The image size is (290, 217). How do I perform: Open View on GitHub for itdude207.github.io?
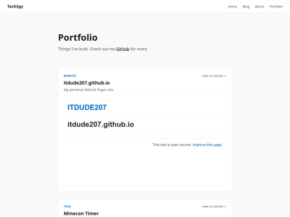click(214, 76)
